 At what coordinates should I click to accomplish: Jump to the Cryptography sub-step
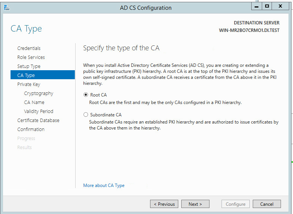39,93
